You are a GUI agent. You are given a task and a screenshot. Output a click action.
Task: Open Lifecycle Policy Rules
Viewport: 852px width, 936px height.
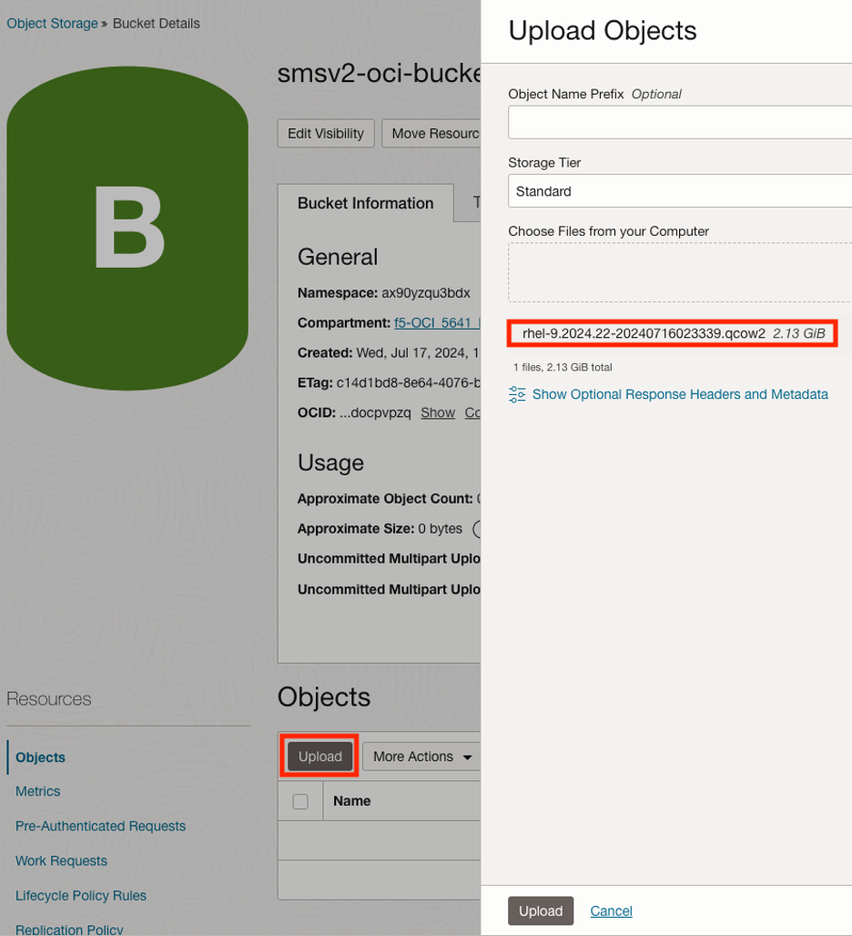pyautogui.click(x=80, y=895)
